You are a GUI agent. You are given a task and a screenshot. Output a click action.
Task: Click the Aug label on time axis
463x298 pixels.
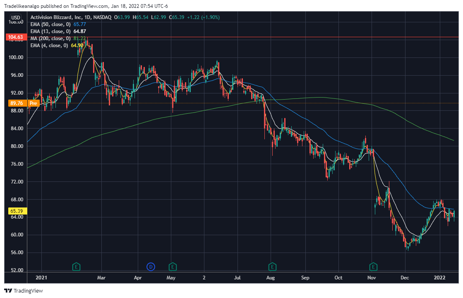click(x=271, y=278)
